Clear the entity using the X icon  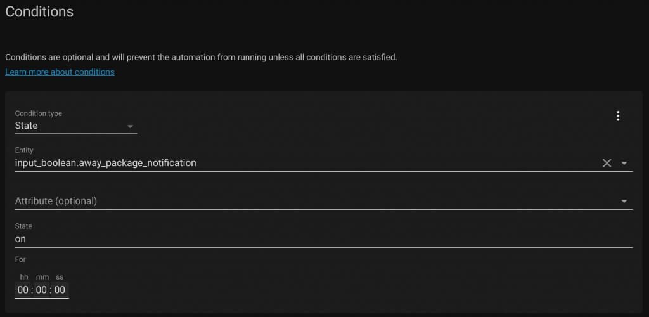pyautogui.click(x=607, y=164)
